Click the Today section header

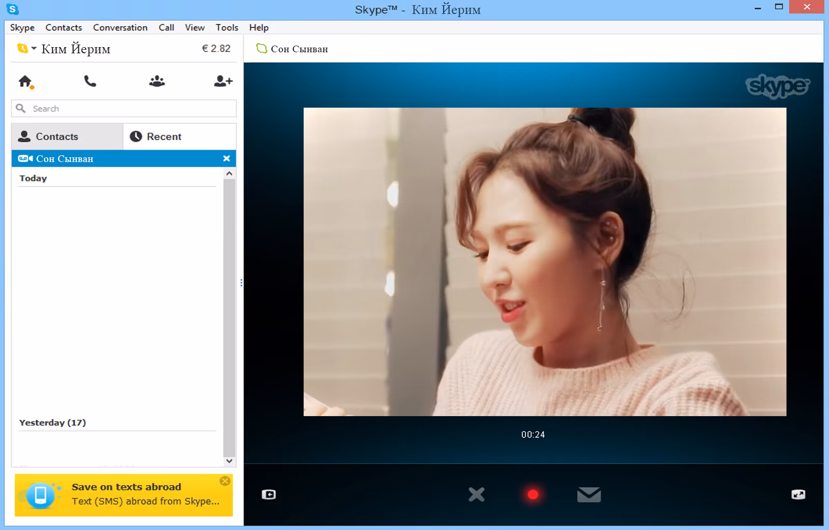click(x=33, y=178)
